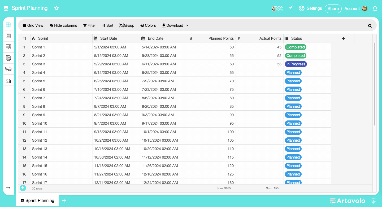382x207 pixels.
Task: Open the Account menu
Action: coord(356,8)
